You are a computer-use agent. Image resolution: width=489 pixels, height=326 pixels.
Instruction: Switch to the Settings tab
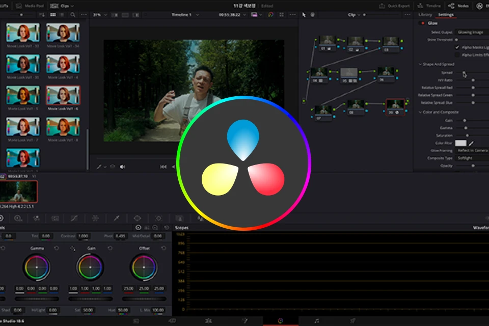[x=446, y=15]
